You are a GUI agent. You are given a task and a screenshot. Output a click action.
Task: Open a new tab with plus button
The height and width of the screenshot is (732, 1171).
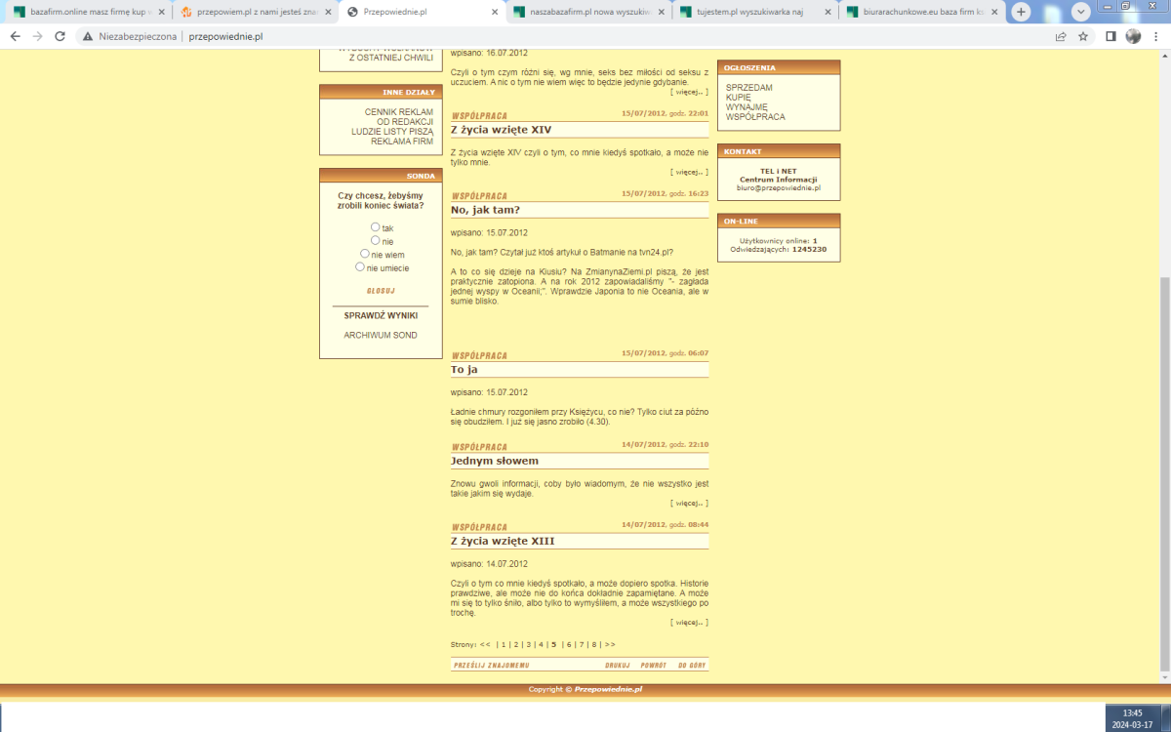(1021, 12)
